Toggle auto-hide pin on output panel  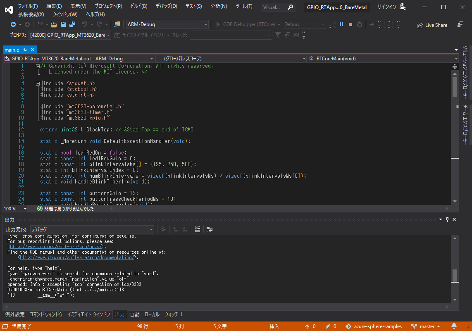(x=447, y=220)
